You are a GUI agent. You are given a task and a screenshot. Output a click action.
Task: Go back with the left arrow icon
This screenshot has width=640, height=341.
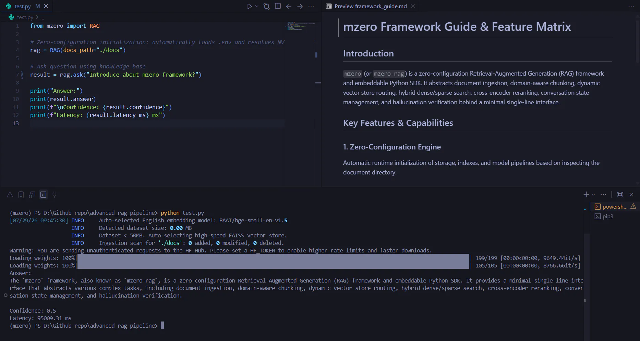coord(289,6)
